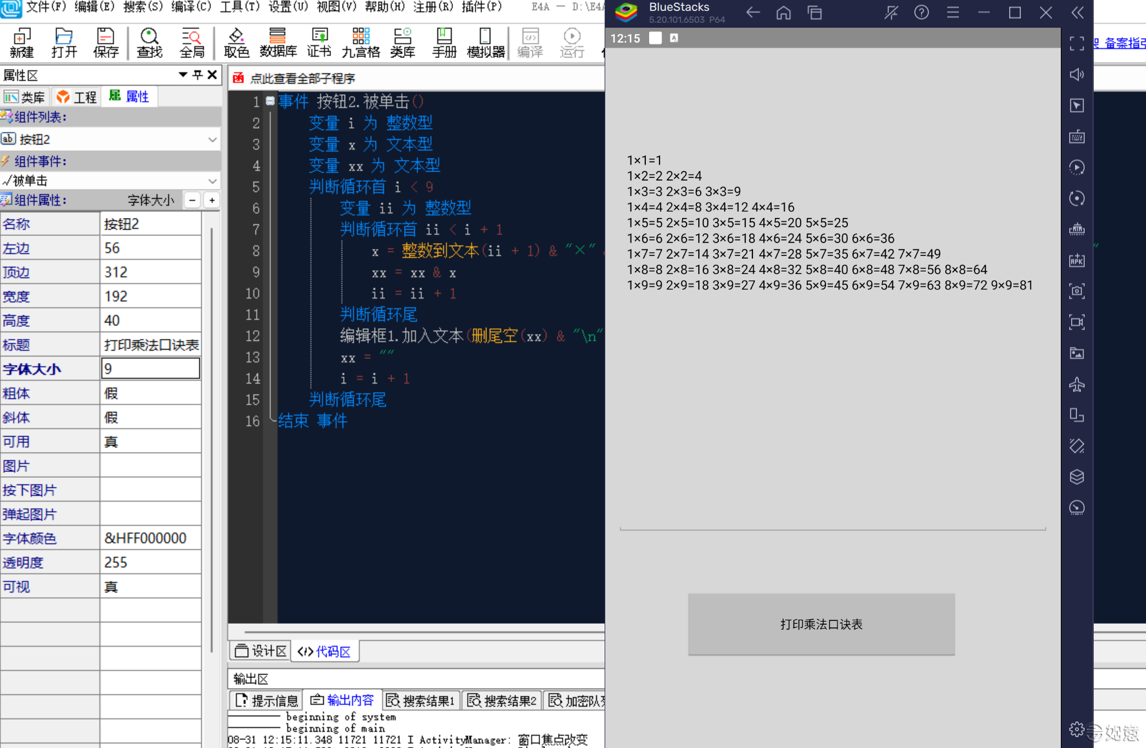Click the 打开 (Open) toolbar icon

pyautogui.click(x=64, y=43)
